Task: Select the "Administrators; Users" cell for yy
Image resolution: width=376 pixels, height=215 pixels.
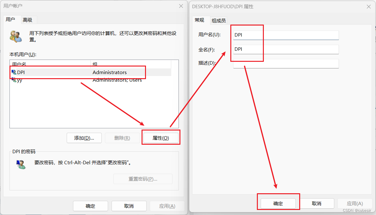Action: (x=117, y=80)
